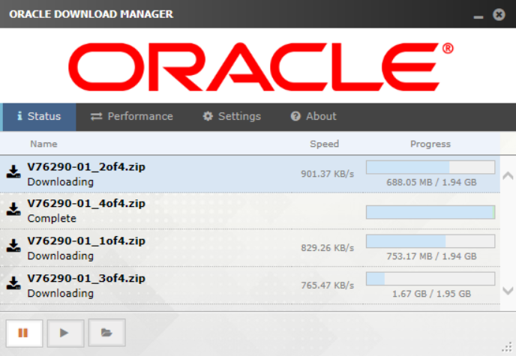Click scroll up arrow of download list
The width and height of the screenshot is (516, 356).
(x=508, y=175)
